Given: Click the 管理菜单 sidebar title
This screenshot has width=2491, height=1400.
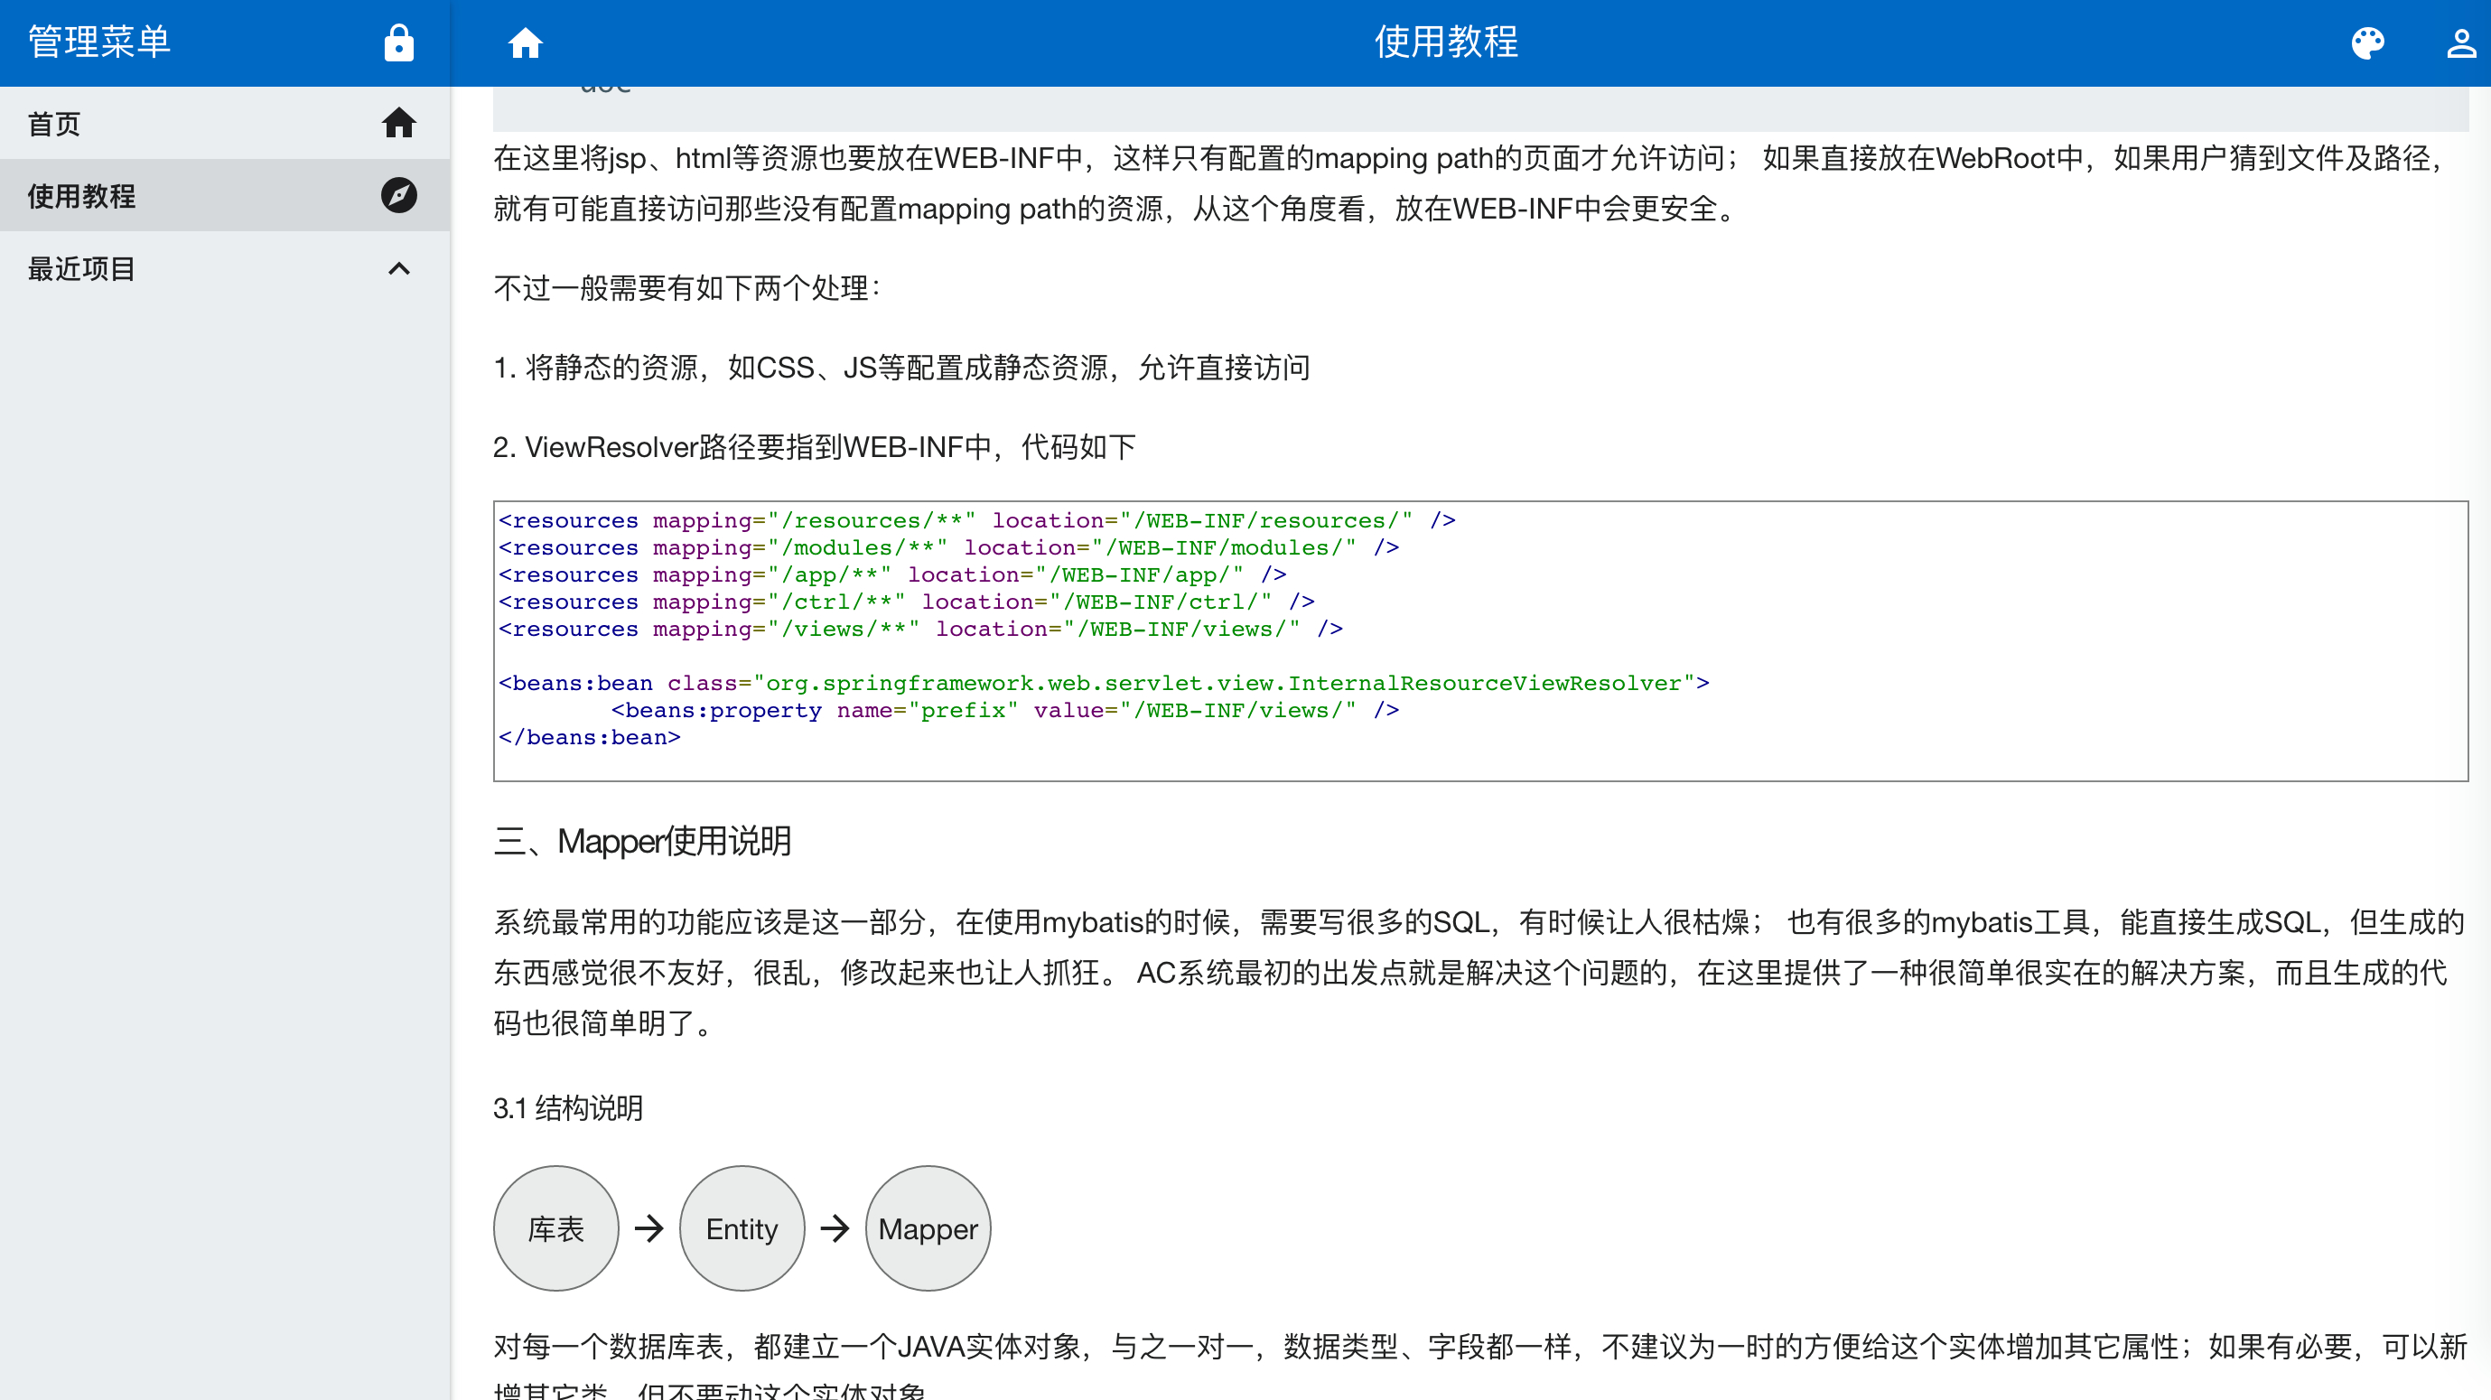Looking at the screenshot, I should click(98, 42).
